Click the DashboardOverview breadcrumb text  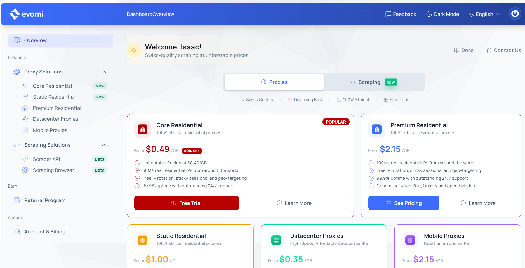150,14
